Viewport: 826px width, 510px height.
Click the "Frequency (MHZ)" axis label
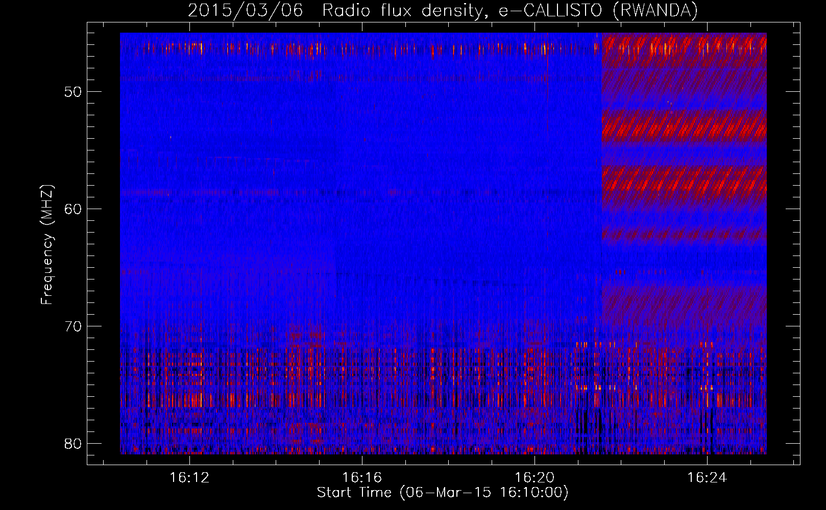tap(47, 245)
